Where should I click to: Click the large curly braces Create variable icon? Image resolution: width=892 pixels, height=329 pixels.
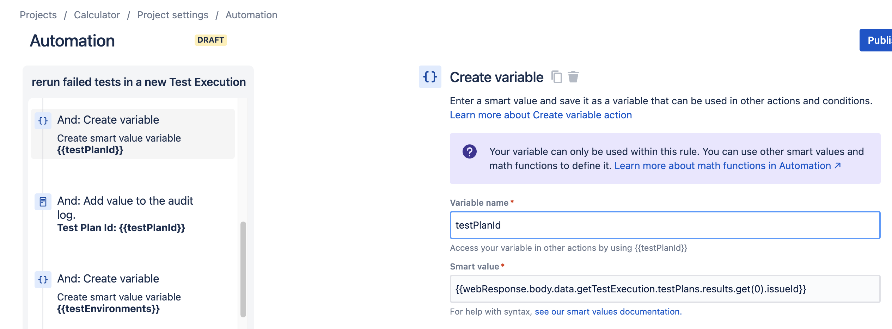click(x=430, y=77)
